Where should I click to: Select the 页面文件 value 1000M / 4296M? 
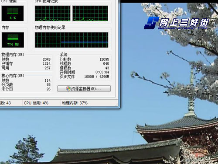97,77
